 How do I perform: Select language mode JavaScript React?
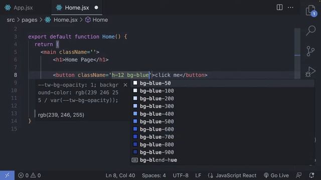(232, 175)
